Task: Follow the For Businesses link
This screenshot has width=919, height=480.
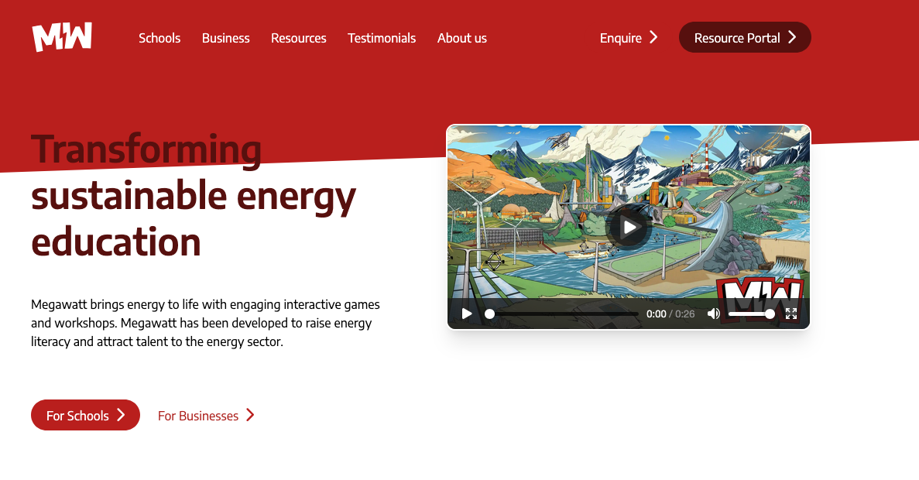Action: 198,416
